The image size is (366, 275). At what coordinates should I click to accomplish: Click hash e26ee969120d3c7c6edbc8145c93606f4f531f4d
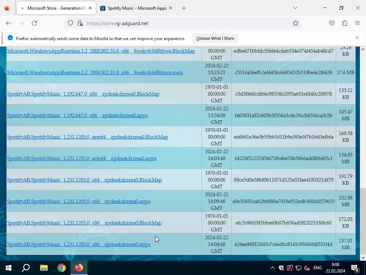point(283,244)
